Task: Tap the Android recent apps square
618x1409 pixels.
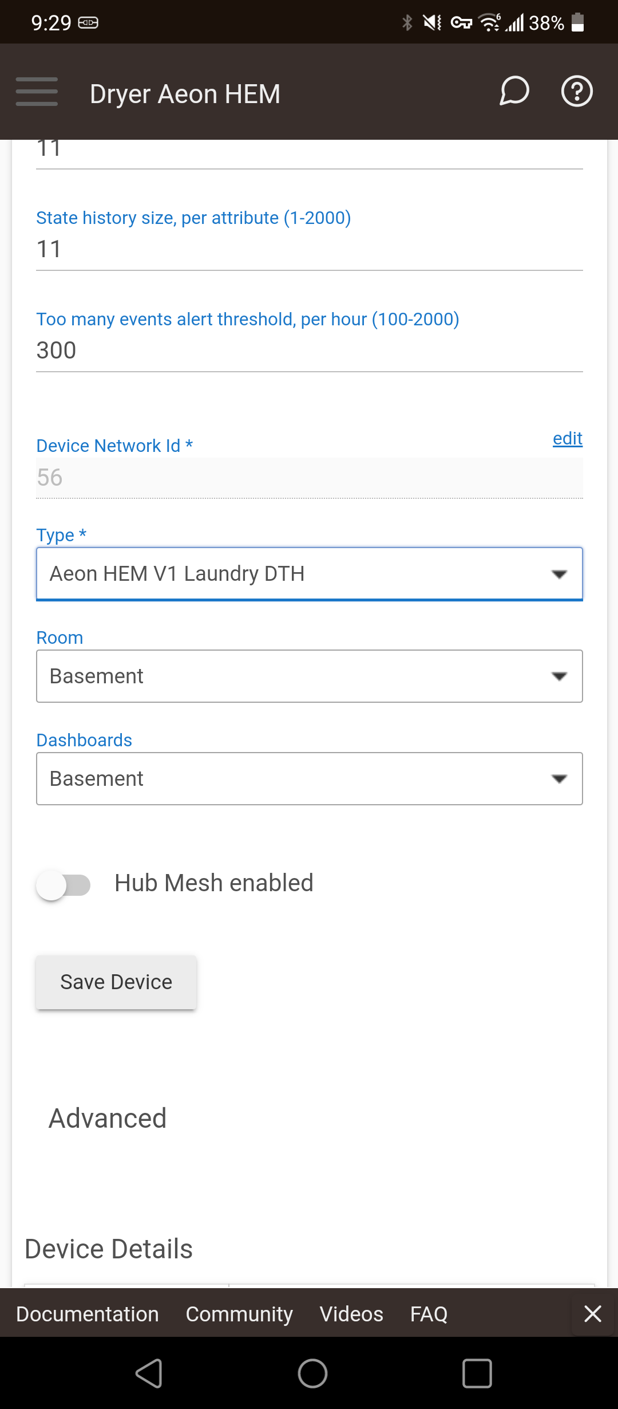Action: [477, 1373]
